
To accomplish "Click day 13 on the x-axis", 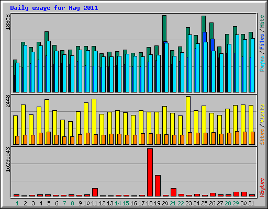I will (110, 203).
